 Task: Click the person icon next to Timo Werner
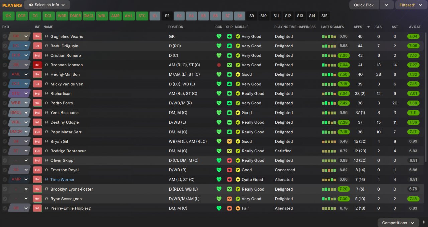click(x=47, y=180)
